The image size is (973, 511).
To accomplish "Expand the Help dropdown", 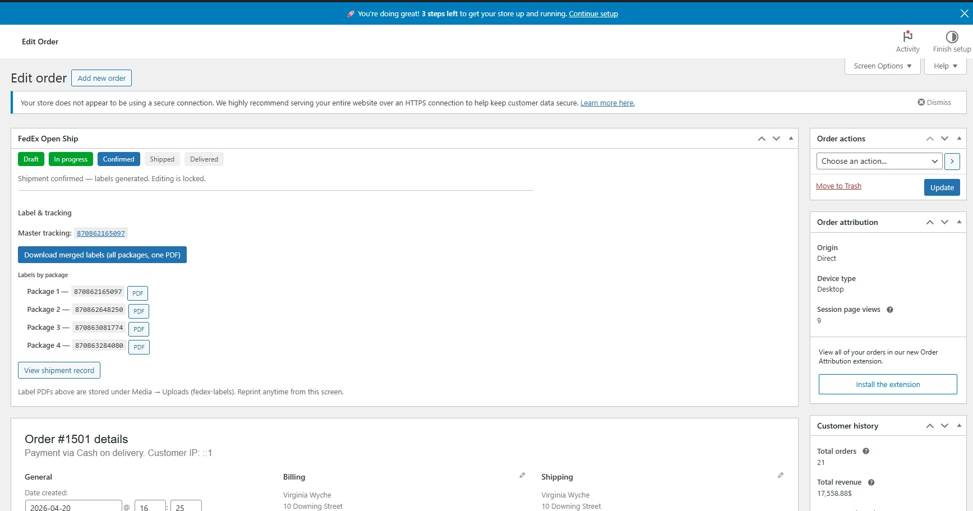I will point(945,66).
